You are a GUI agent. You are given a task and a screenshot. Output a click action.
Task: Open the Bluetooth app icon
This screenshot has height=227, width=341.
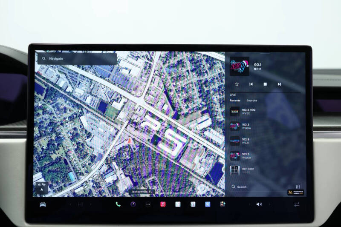(208, 204)
